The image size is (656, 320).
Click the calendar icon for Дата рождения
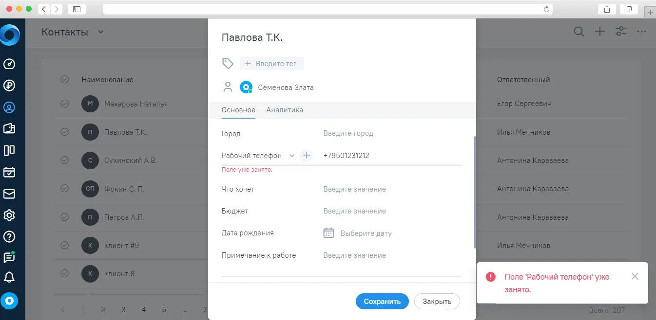329,233
